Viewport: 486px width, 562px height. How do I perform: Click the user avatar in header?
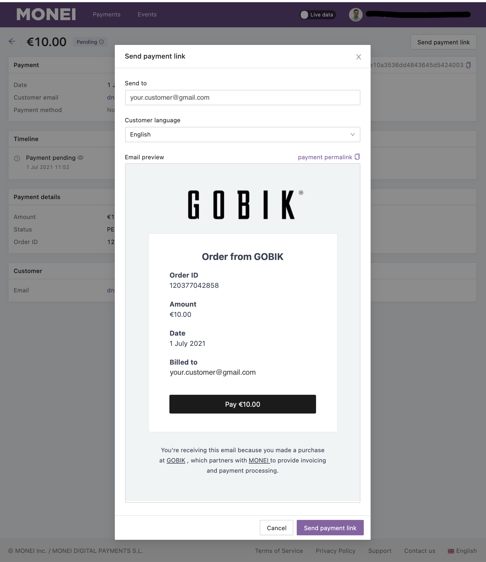356,15
